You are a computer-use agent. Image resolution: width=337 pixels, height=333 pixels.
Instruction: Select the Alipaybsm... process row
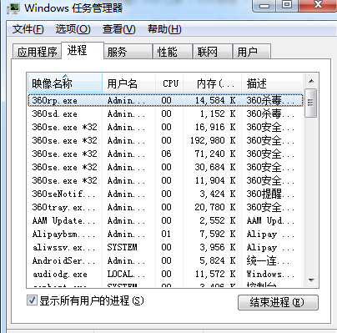pos(165,234)
